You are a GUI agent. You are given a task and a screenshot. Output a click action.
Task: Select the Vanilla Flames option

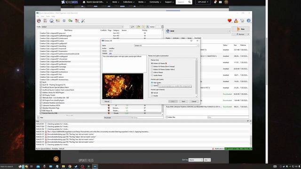152,75
